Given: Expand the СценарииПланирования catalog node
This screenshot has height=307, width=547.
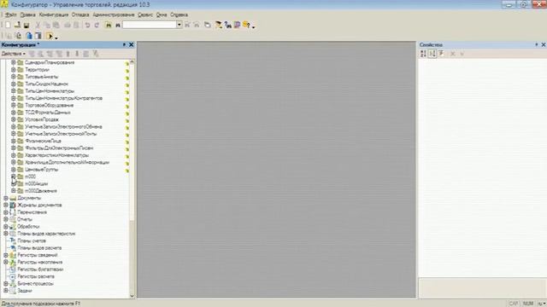Looking at the screenshot, I should pyautogui.click(x=14, y=62).
